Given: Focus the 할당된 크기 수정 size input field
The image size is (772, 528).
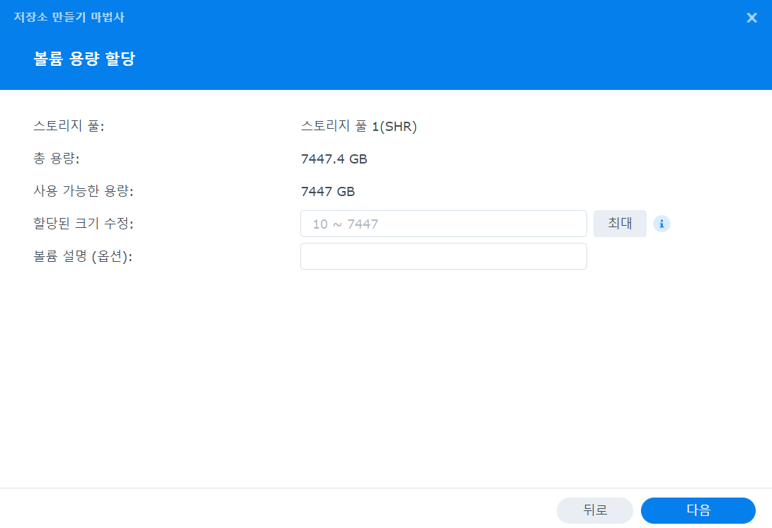Looking at the screenshot, I should click(443, 224).
